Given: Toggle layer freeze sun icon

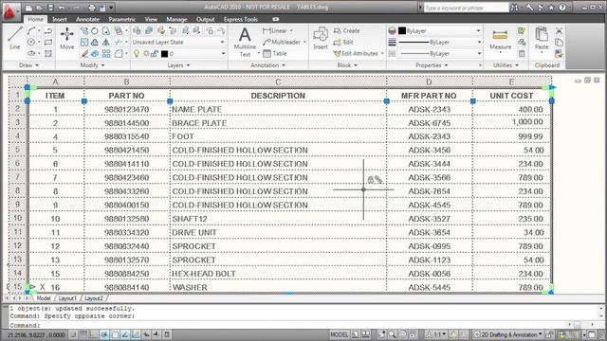Looking at the screenshot, I should point(146,54).
